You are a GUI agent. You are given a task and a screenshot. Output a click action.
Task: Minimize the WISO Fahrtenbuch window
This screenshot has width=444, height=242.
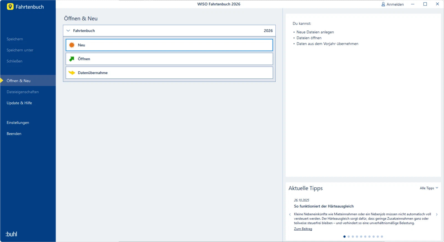(x=413, y=4)
